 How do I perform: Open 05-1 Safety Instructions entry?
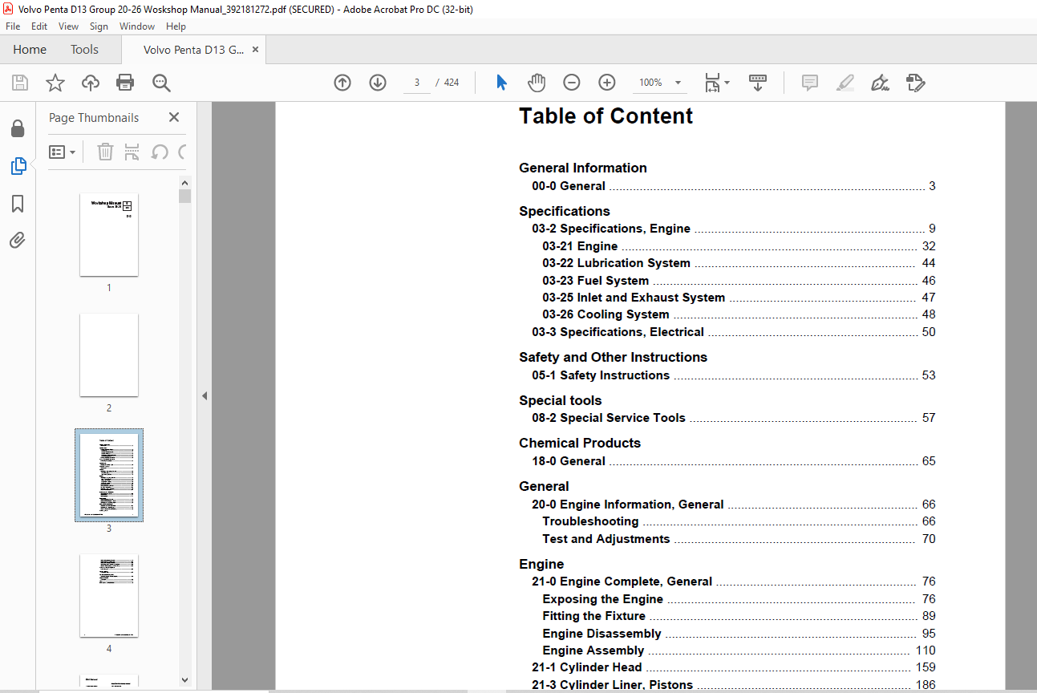pos(734,375)
